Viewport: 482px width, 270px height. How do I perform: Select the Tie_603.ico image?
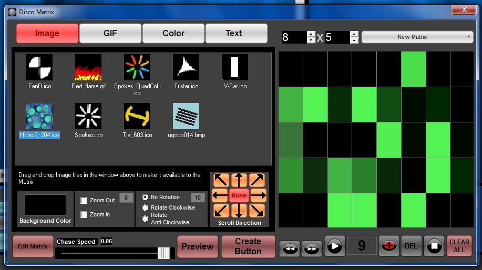click(137, 116)
